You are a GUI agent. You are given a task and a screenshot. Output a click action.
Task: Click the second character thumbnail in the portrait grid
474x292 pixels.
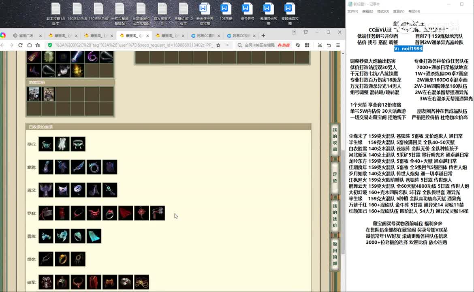[x=48, y=94]
